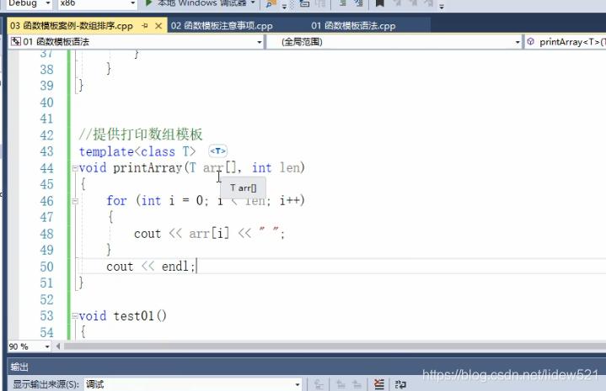Collapse the printArray function at line 44
This screenshot has width=606, height=391.
[x=75, y=168]
